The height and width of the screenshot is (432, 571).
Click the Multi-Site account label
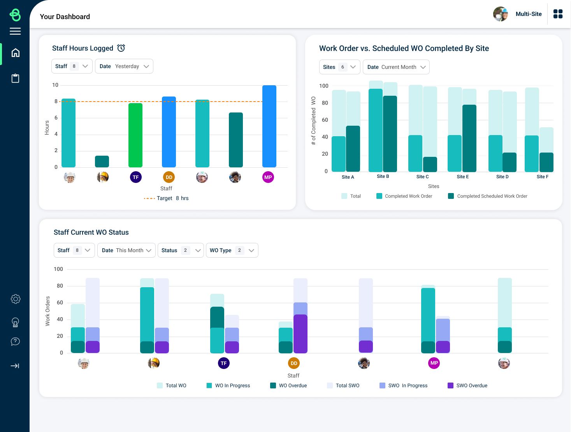coord(529,14)
